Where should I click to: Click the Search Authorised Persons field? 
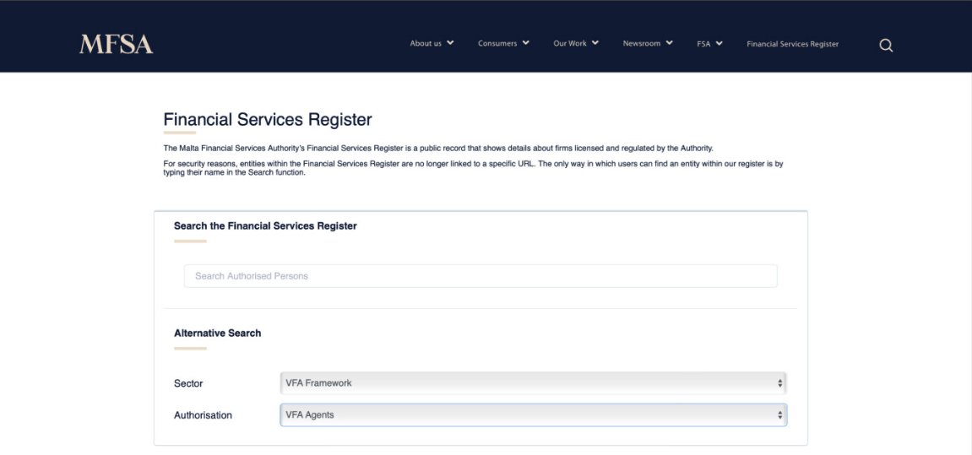481,276
